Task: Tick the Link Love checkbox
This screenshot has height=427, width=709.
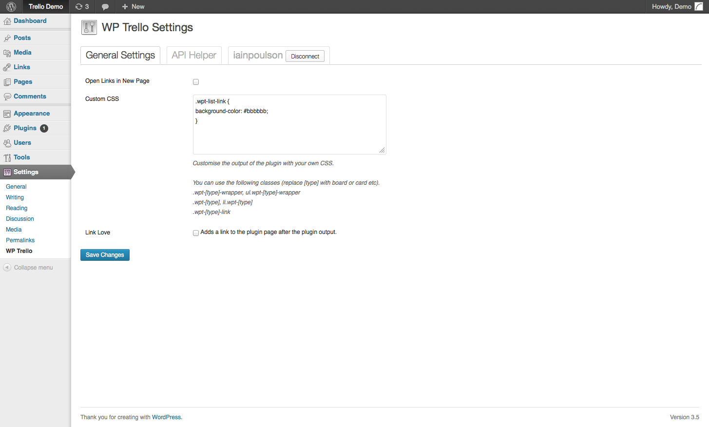Action: point(196,233)
